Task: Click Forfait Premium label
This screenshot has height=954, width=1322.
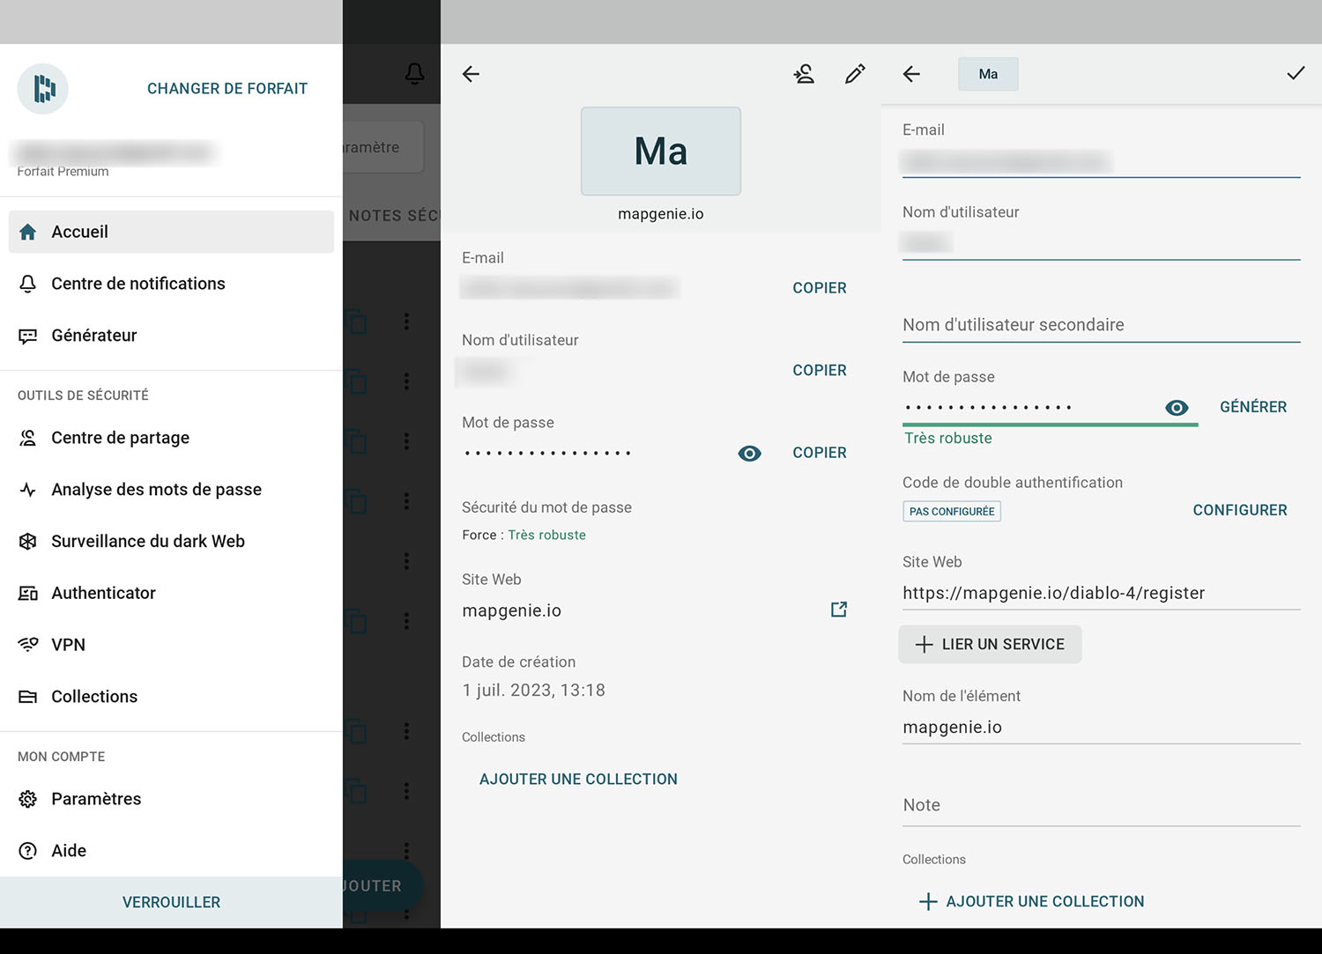Action: click(63, 172)
